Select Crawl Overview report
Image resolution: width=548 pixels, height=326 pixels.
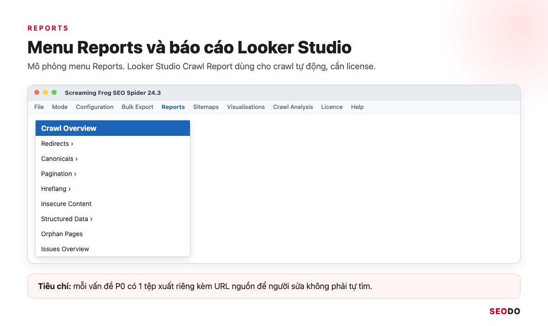[x=113, y=128]
